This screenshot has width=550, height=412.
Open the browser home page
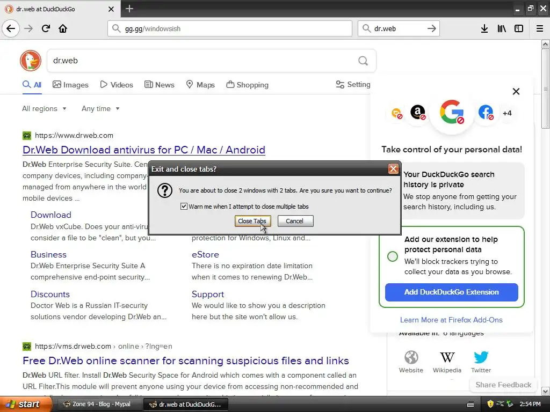point(63,28)
